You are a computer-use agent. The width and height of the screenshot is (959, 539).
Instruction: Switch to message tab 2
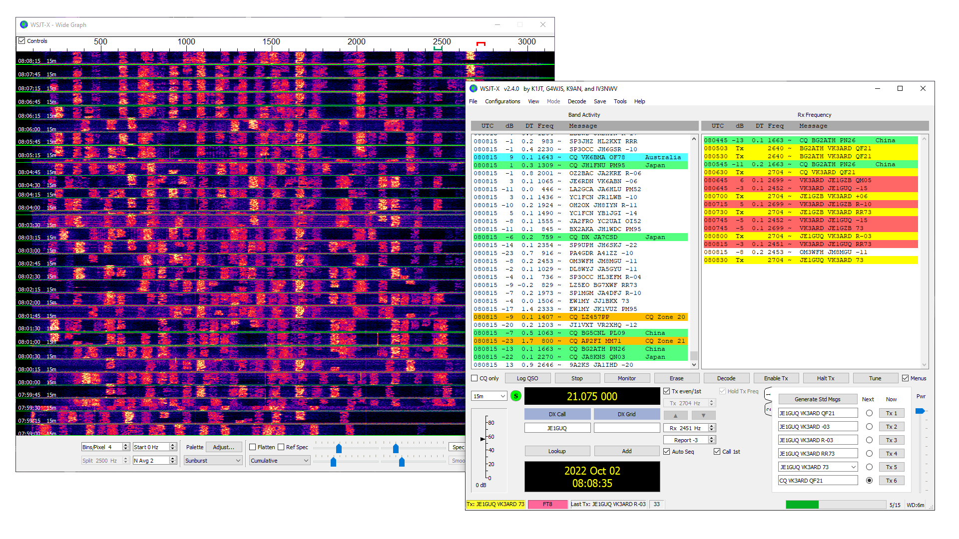click(768, 410)
